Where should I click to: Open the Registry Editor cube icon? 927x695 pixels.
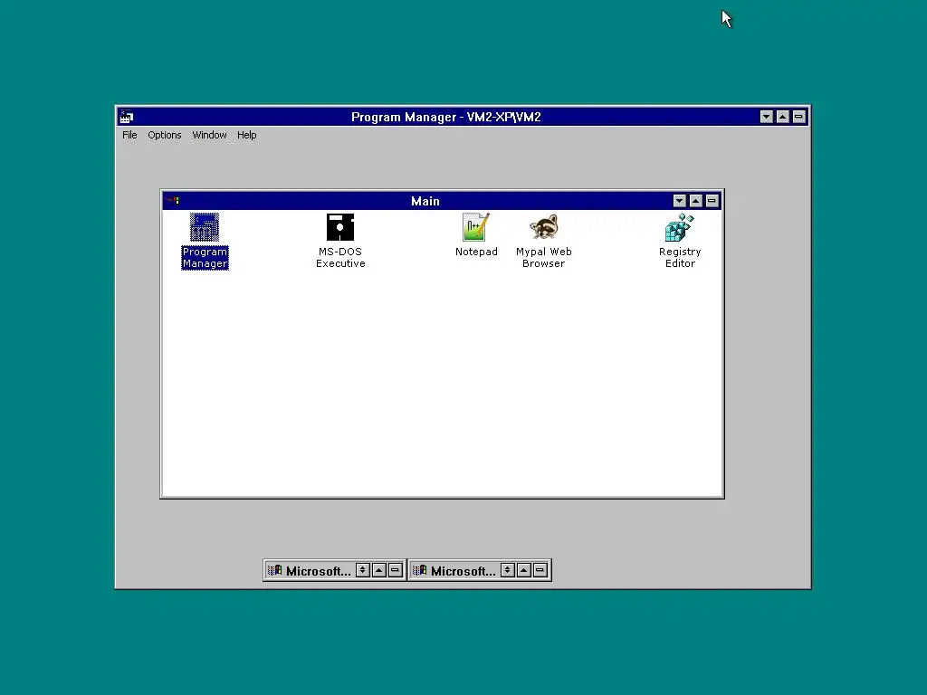679,227
